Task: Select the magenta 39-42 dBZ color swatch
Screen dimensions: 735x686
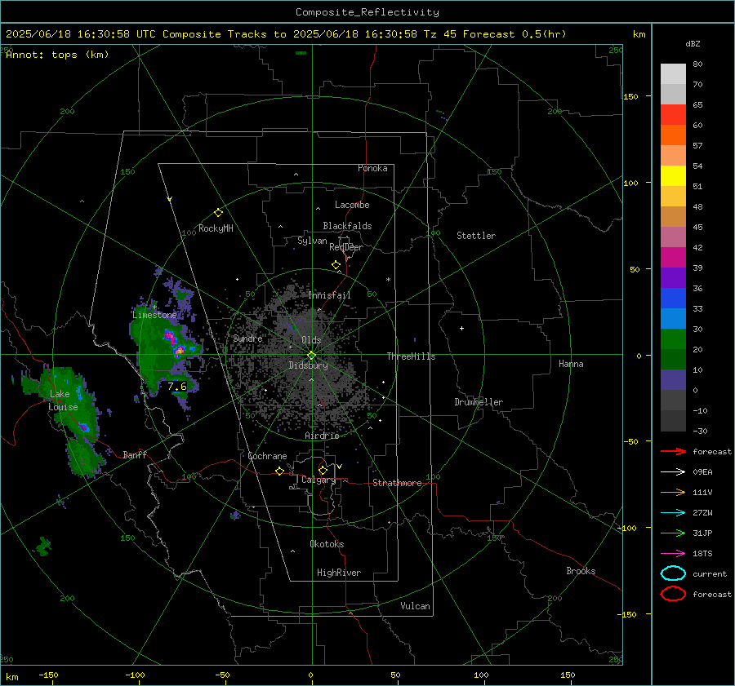Action: click(x=673, y=258)
